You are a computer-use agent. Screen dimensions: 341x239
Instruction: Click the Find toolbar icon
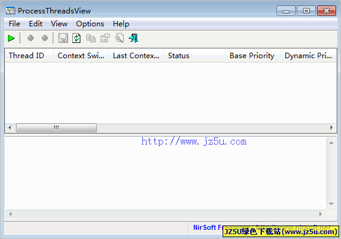[120, 38]
